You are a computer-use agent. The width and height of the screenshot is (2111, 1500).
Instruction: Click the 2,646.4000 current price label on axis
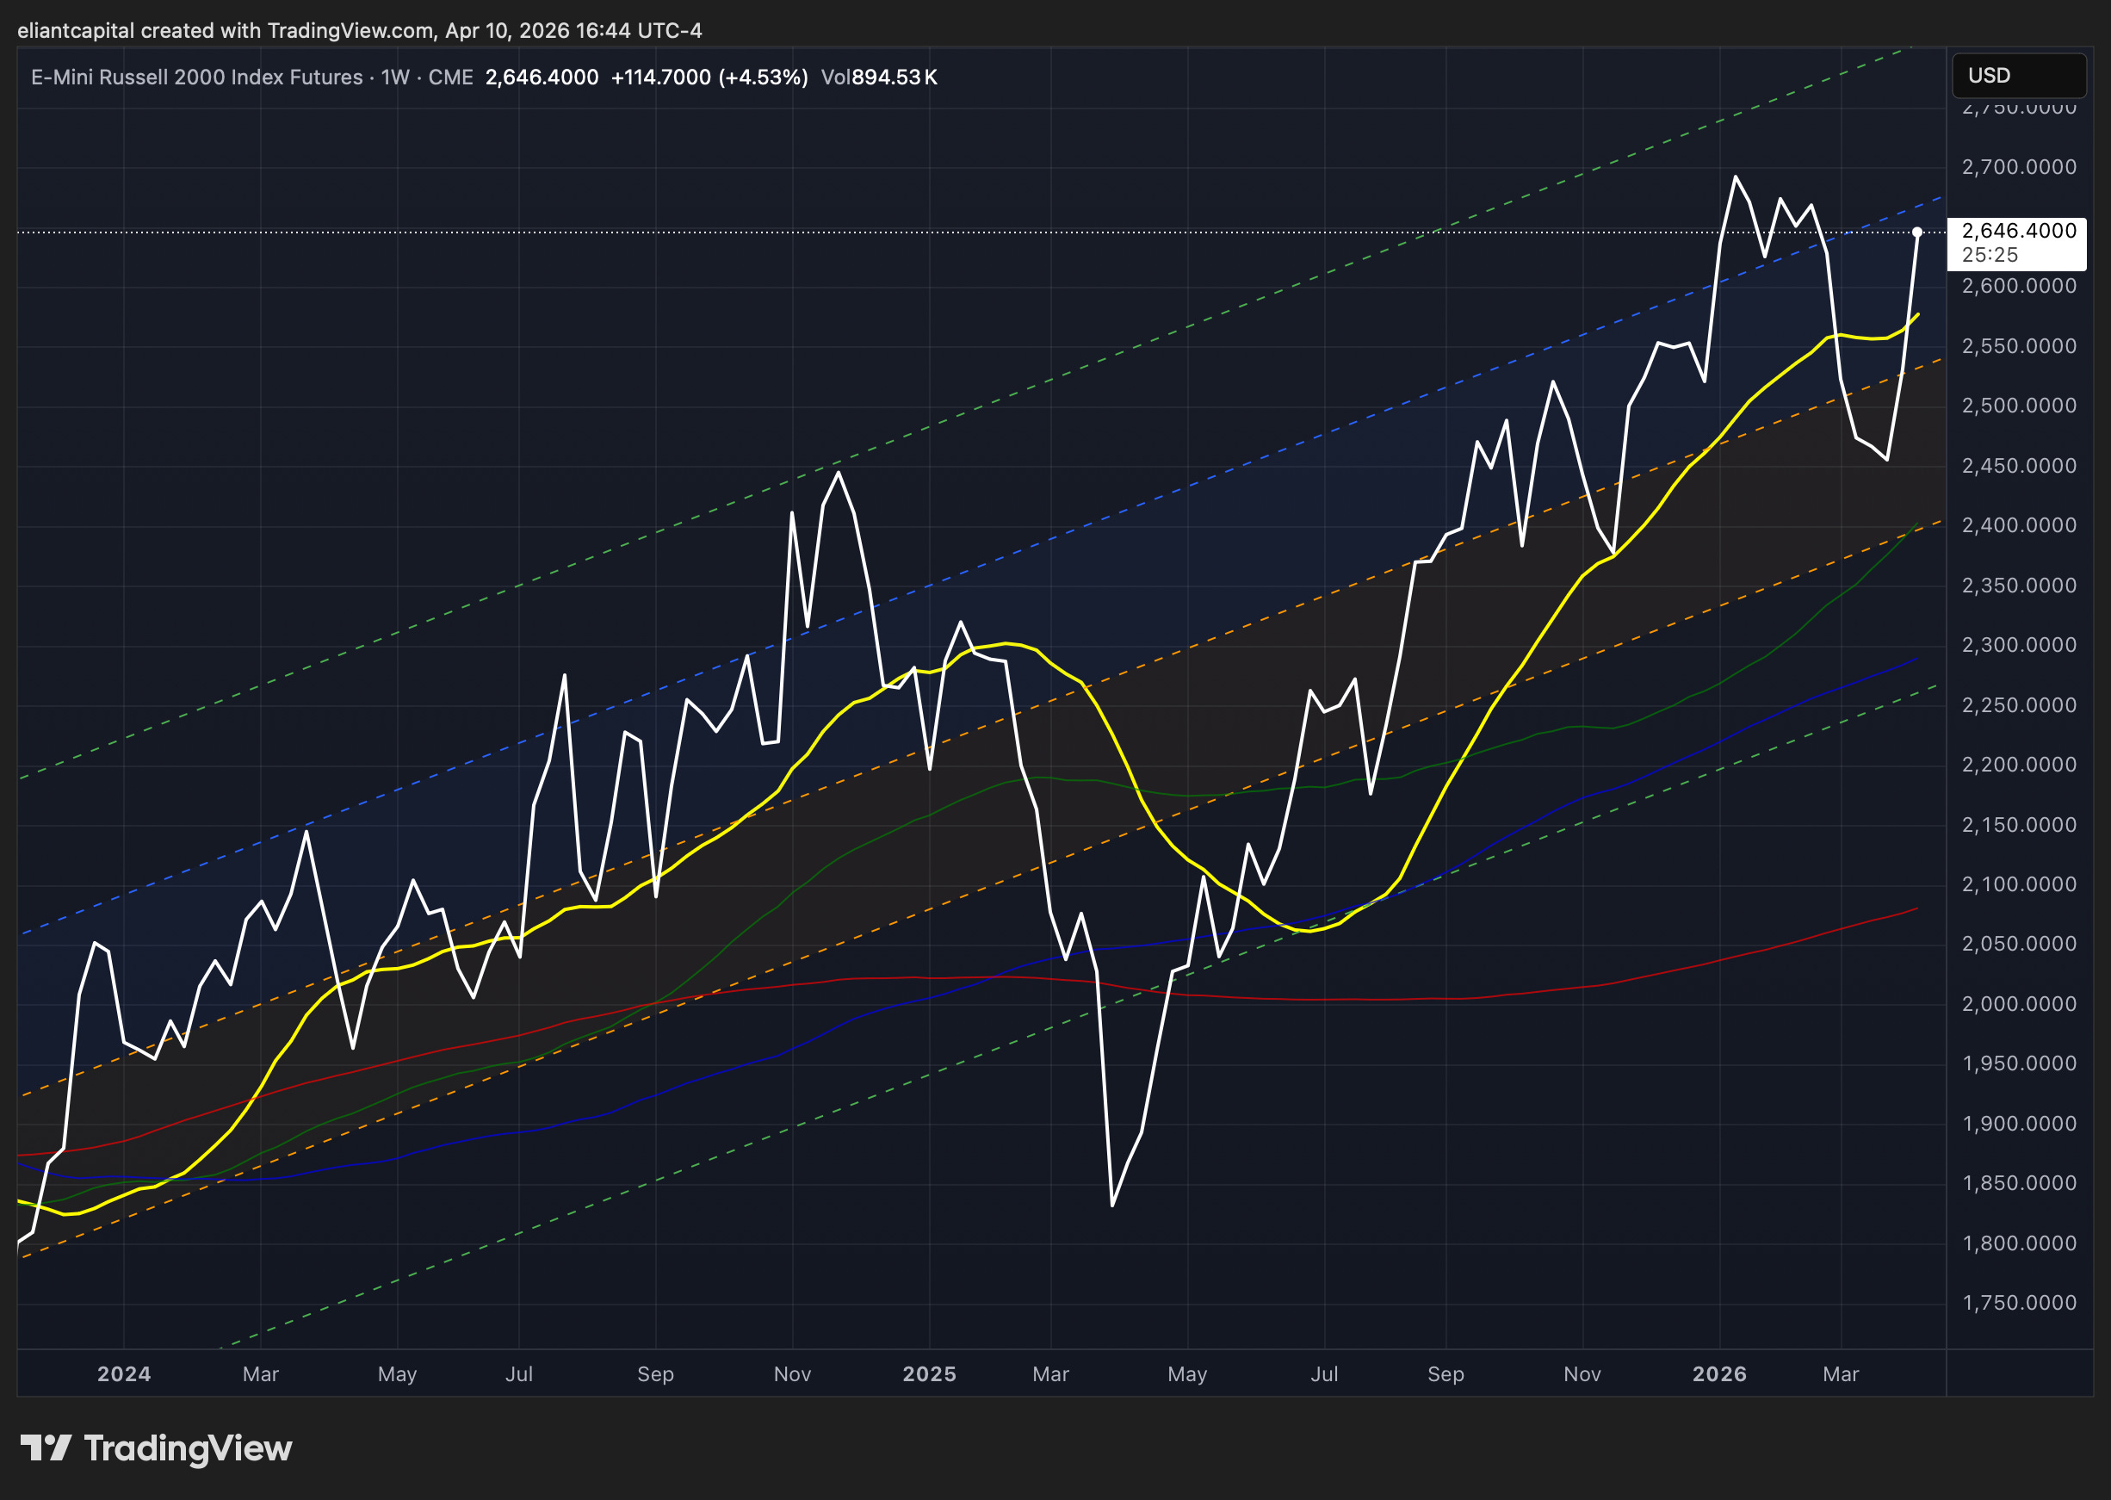point(2019,231)
